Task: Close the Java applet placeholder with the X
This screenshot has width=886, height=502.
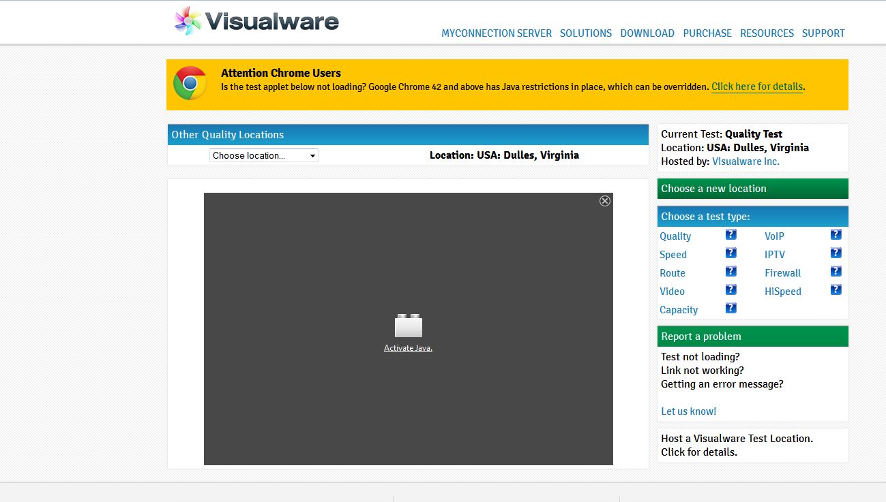Action: point(605,201)
